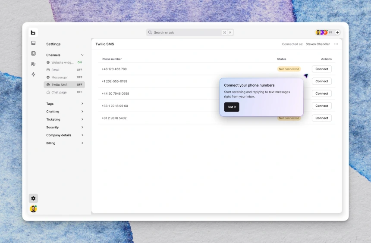Click the +1 202-555-0199 phone number
371x243 pixels.
pyautogui.click(x=114, y=81)
